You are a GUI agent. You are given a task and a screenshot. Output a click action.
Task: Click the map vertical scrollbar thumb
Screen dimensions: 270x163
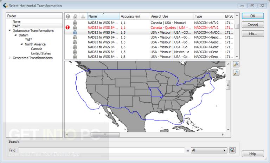click(x=228, y=85)
